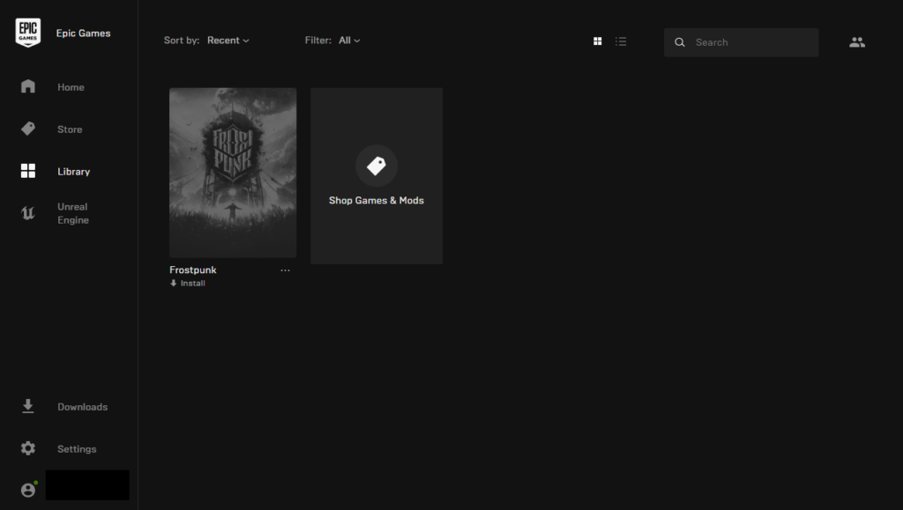Click the Search input field
This screenshot has height=510, width=903.
750,42
